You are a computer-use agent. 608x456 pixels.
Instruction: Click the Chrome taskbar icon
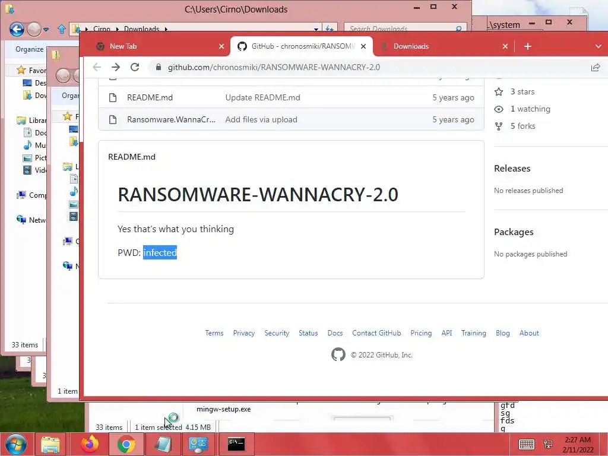pyautogui.click(x=126, y=444)
